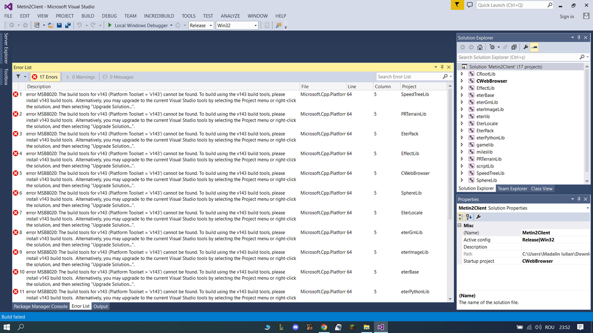Open Property Pages wrench in Properties panel

479,216
